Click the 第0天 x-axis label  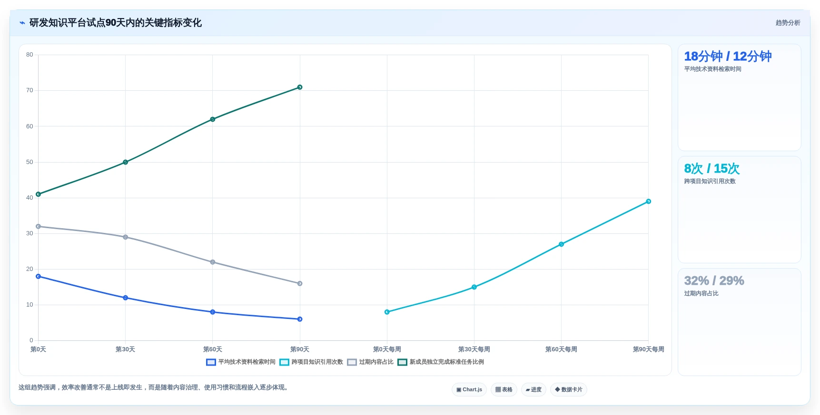39,349
